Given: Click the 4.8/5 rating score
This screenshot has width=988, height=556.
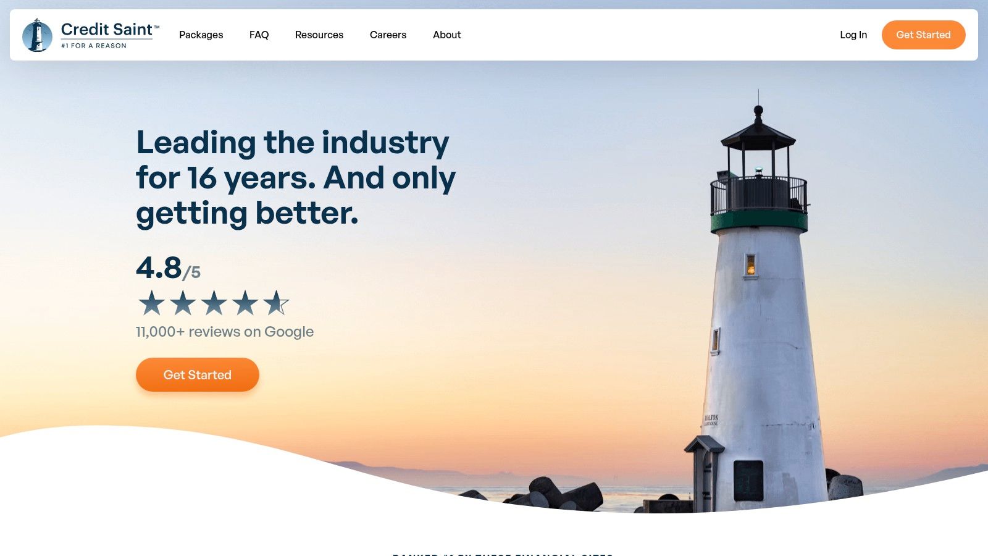Looking at the screenshot, I should [168, 268].
